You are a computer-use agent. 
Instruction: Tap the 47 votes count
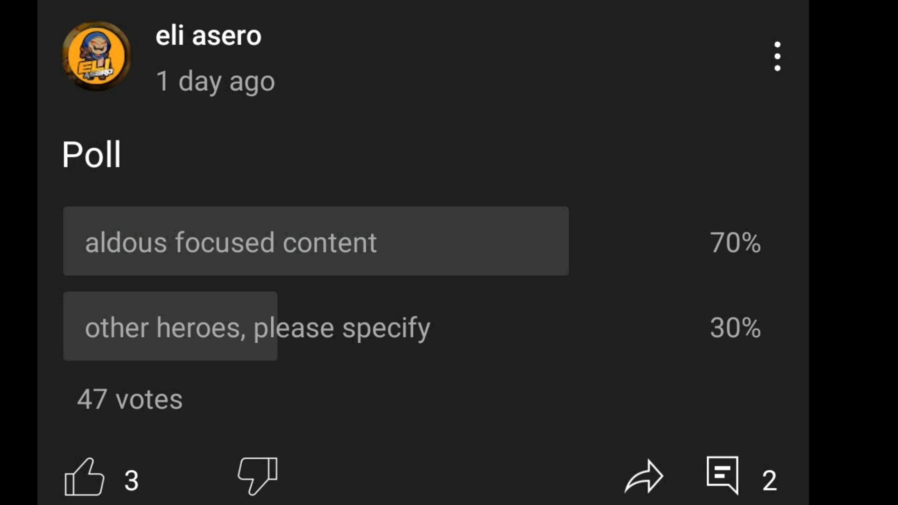click(x=130, y=399)
